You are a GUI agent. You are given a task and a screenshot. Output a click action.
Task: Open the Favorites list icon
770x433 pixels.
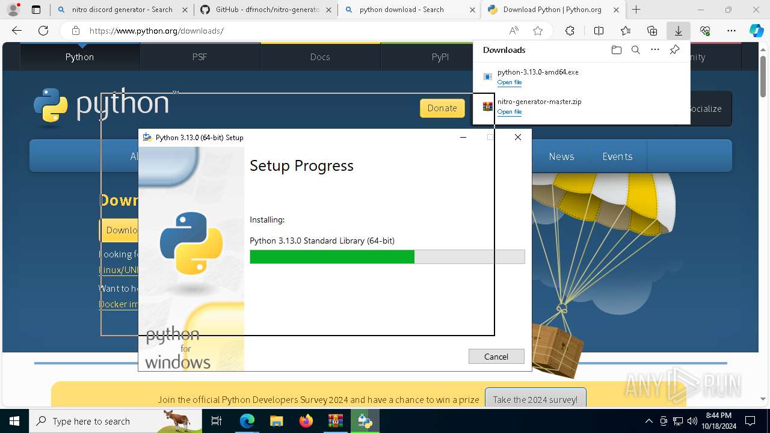[626, 31]
